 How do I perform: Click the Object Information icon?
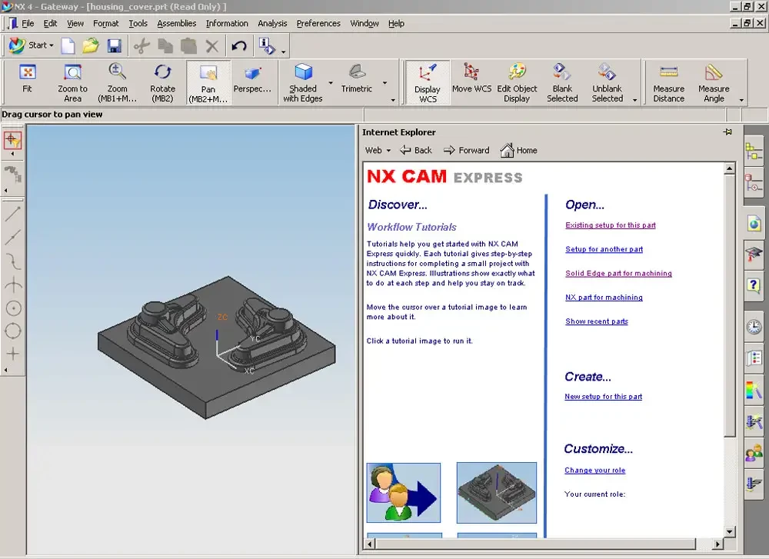[266, 46]
